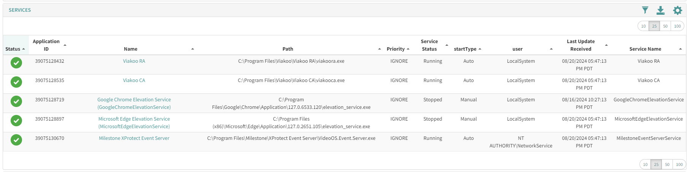
Task: Open the Milestone XProtect Event Server link
Action: point(134,138)
